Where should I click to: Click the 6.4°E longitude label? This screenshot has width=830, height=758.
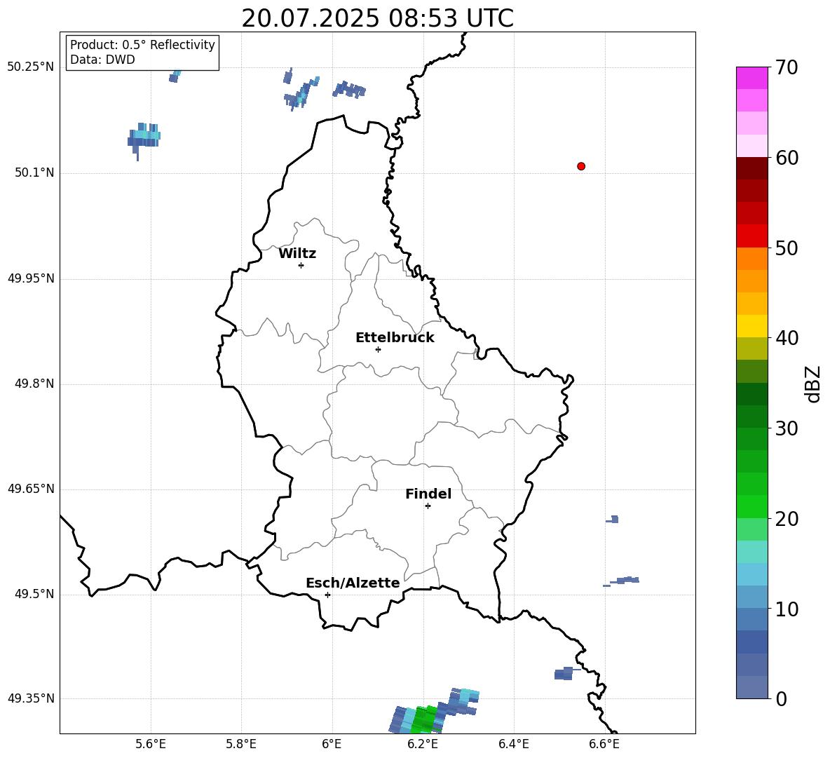tap(513, 745)
